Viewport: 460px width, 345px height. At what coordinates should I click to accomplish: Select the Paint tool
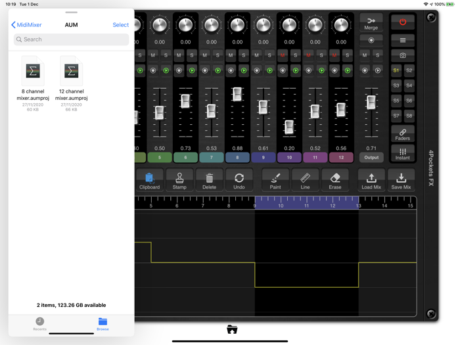tap(275, 180)
